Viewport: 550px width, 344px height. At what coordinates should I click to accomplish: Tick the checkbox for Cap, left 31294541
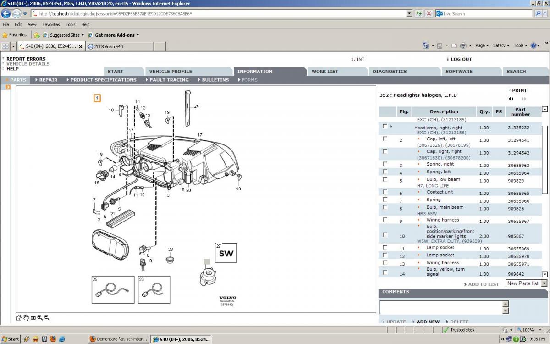pyautogui.click(x=385, y=139)
